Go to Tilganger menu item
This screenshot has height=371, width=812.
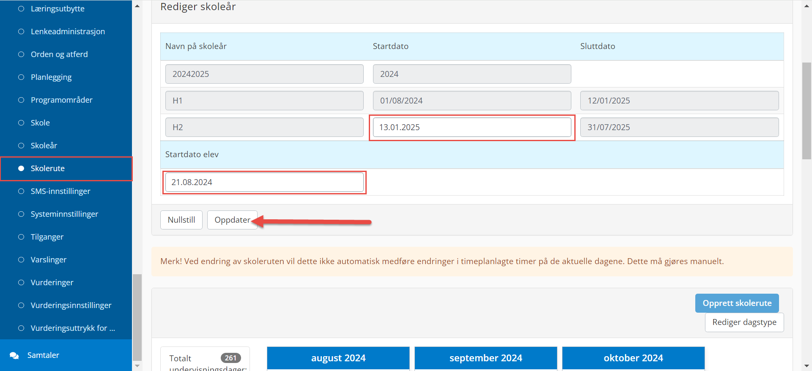(47, 237)
